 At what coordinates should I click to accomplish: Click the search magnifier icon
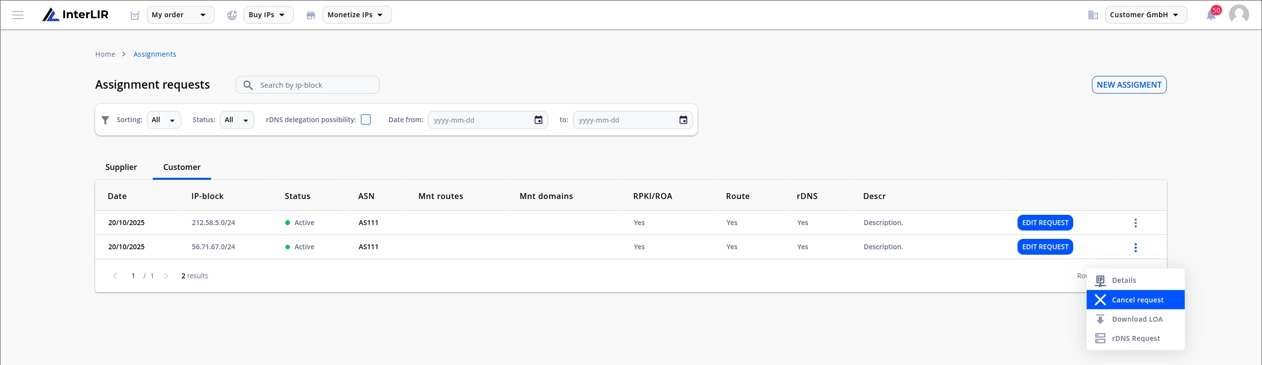pos(248,85)
